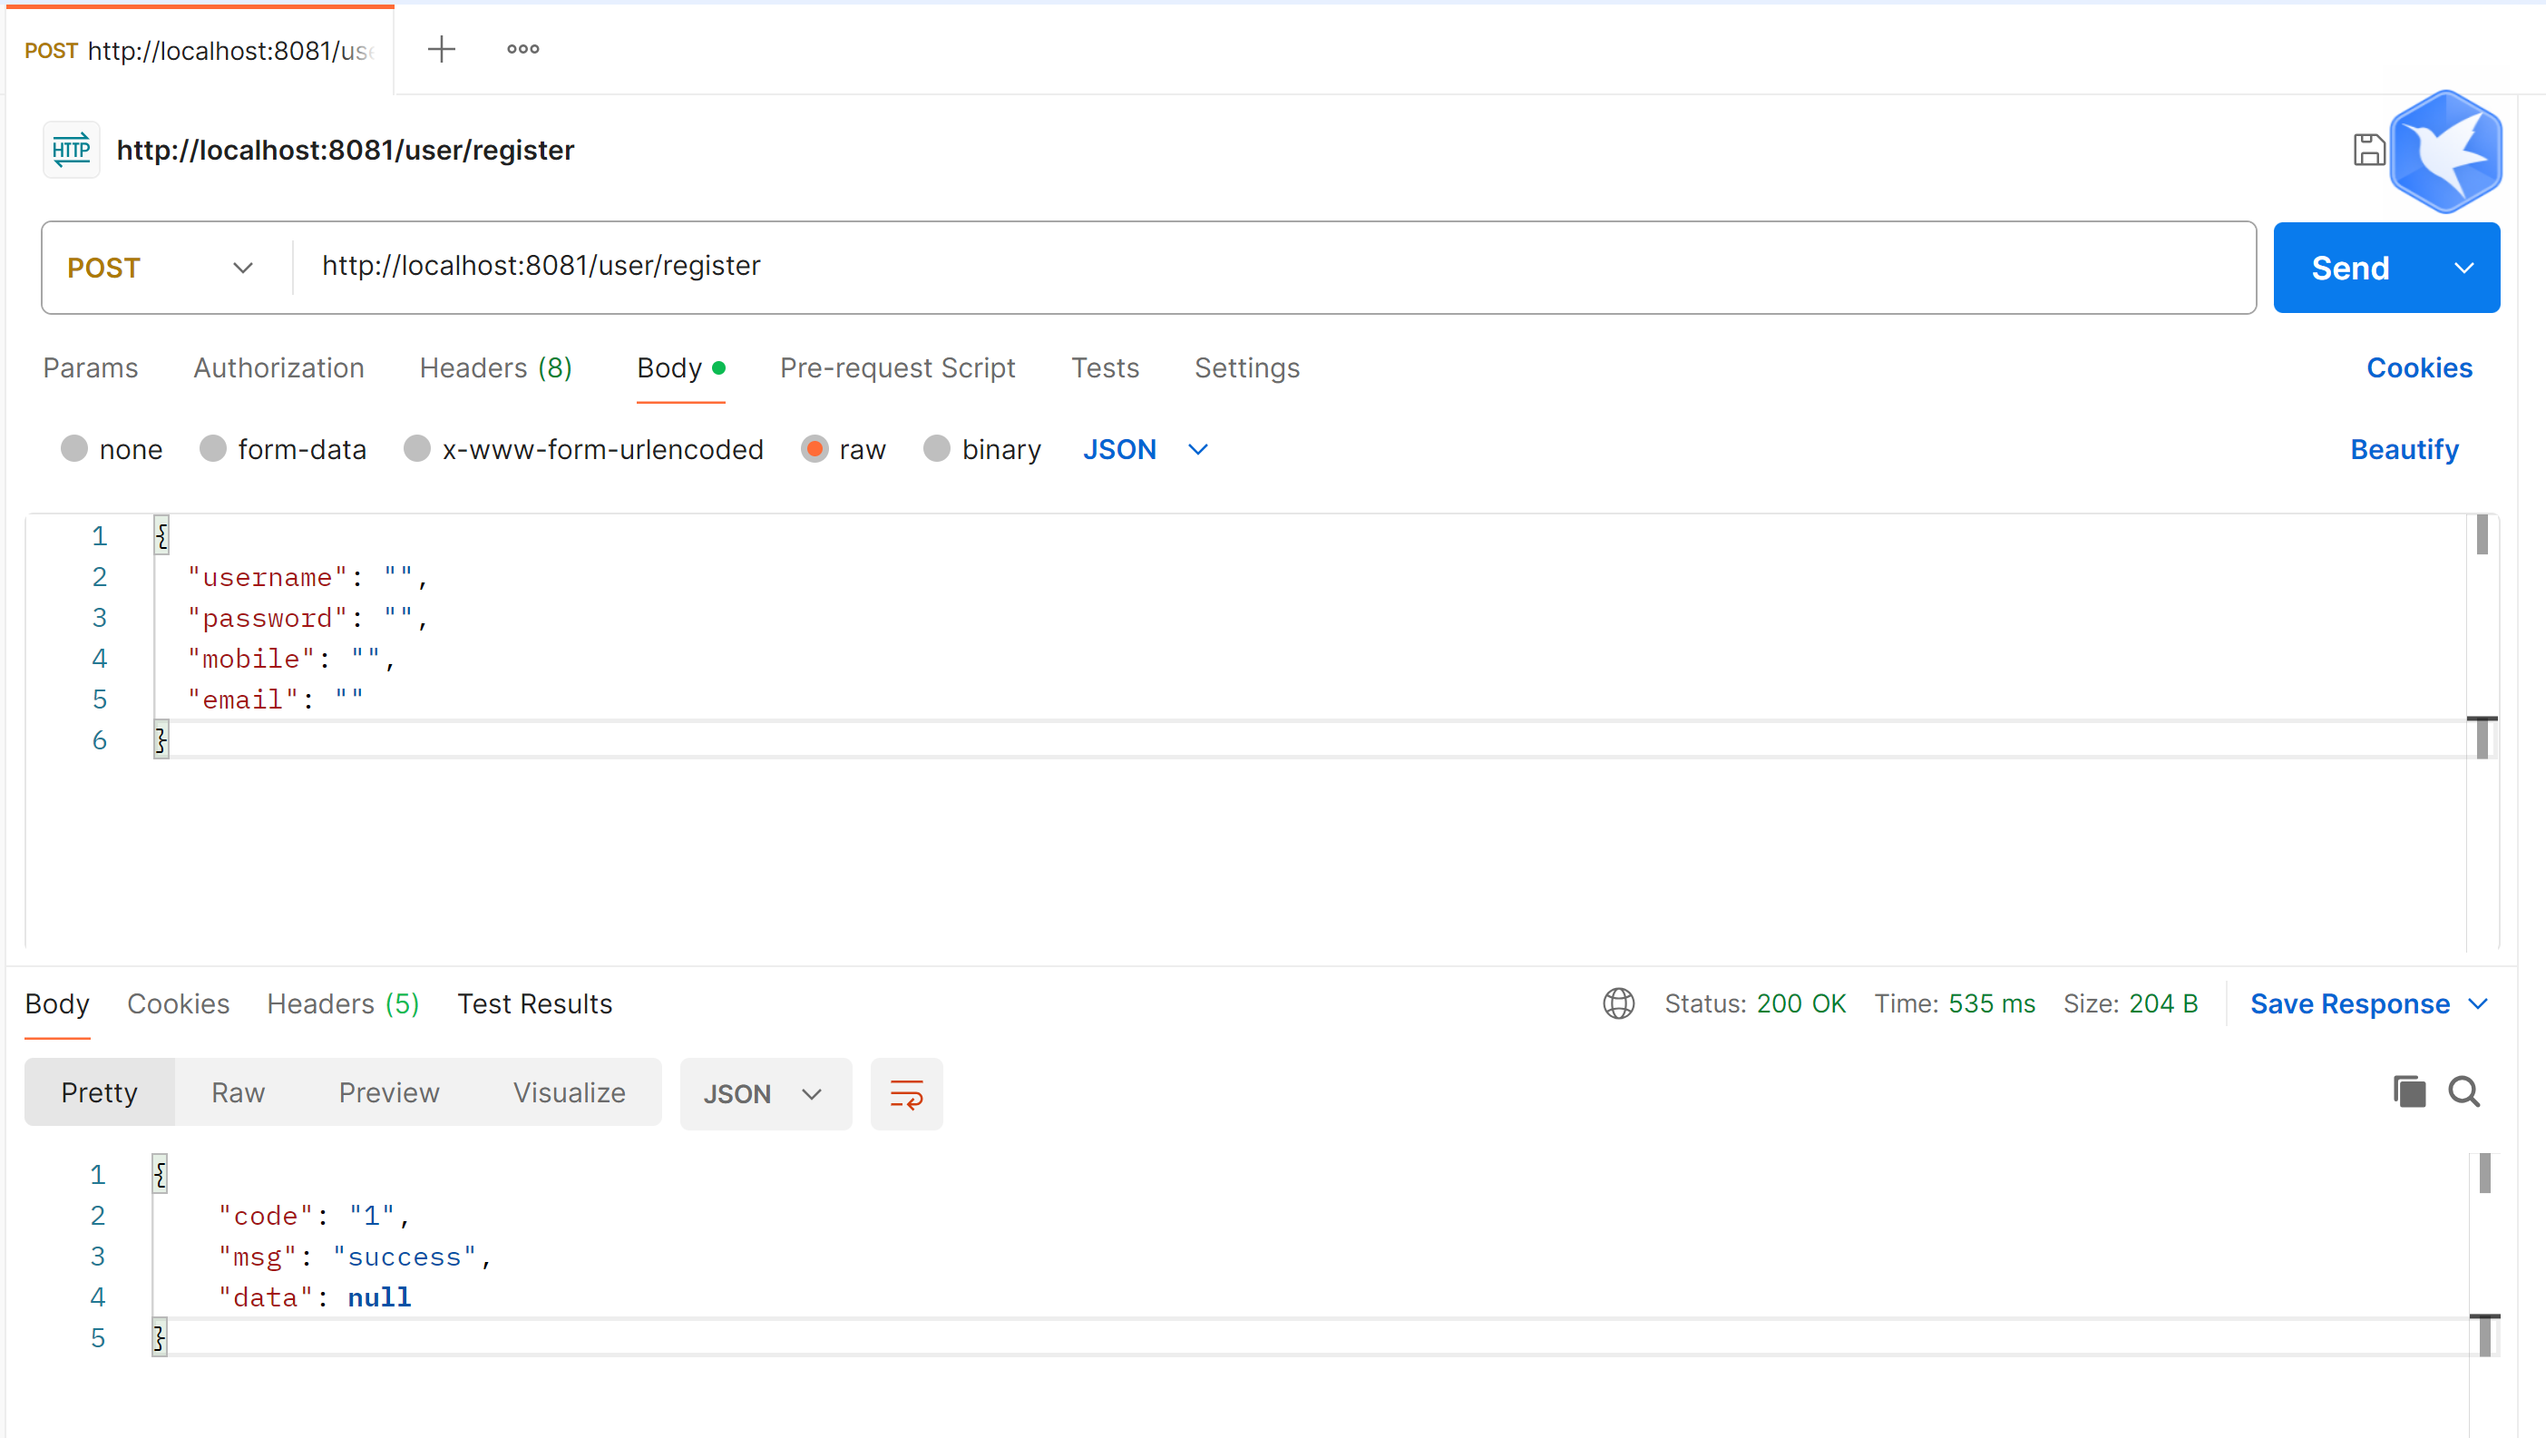
Task: Search response with magnifier icon
Action: pyautogui.click(x=2464, y=1092)
